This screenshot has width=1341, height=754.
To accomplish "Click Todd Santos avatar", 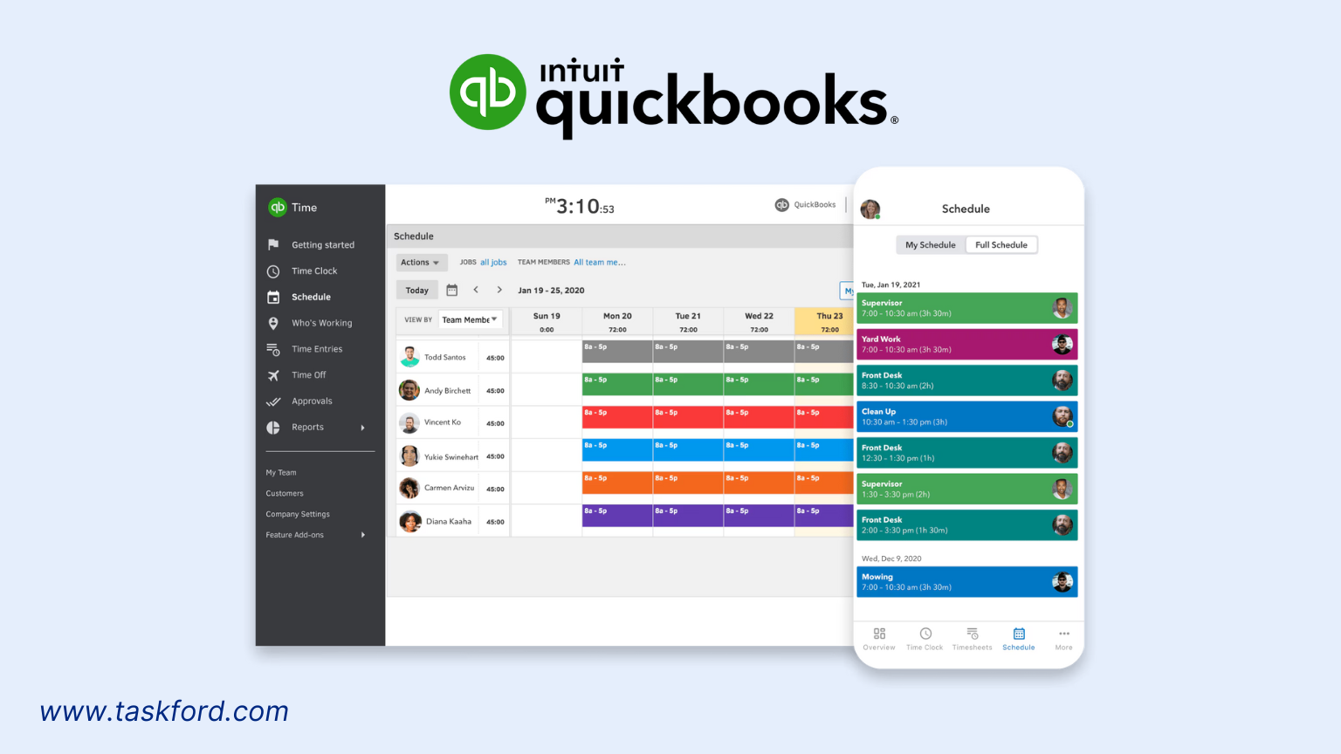I will tap(409, 357).
